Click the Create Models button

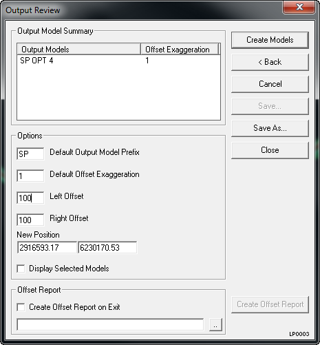tap(270, 40)
